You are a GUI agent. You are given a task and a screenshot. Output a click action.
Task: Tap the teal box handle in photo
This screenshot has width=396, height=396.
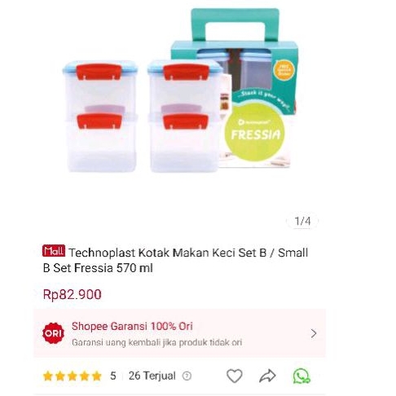[235, 24]
